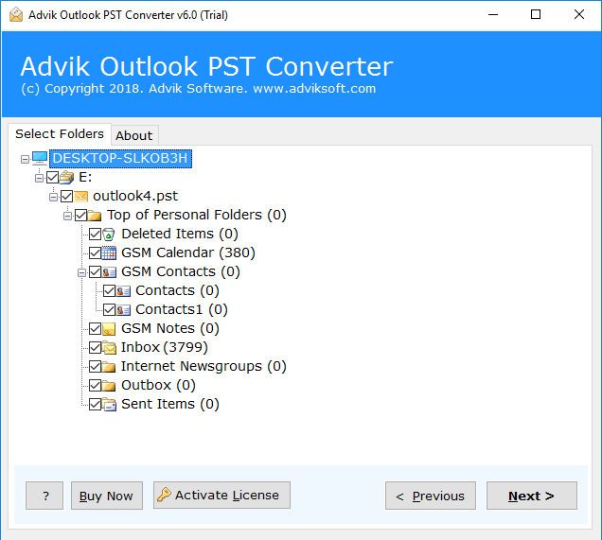Click the contact card icon of GSM Contacts
This screenshot has height=540, width=602.
(109, 272)
